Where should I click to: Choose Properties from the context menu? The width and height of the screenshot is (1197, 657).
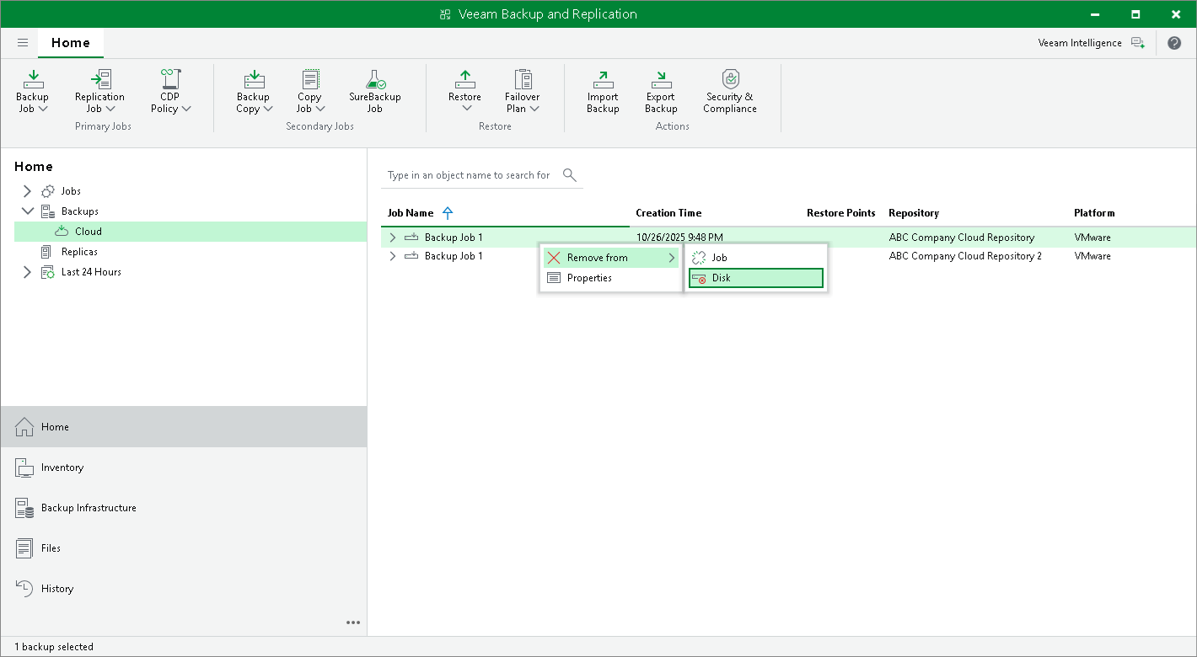[x=611, y=278]
